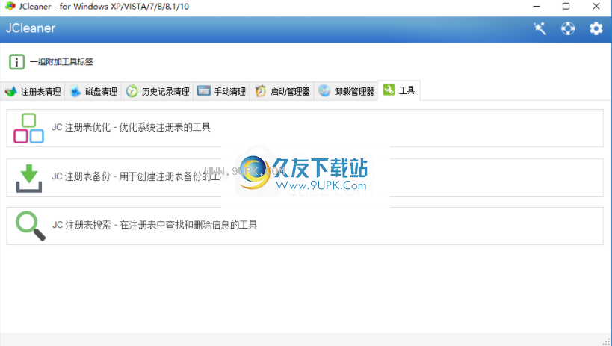Switch to the 磁盘清理 tab
This screenshot has height=346, width=612.
coord(93,91)
